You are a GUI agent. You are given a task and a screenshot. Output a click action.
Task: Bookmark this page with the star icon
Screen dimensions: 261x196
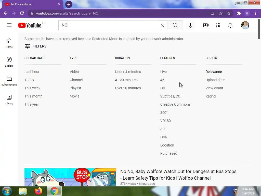(229, 13)
